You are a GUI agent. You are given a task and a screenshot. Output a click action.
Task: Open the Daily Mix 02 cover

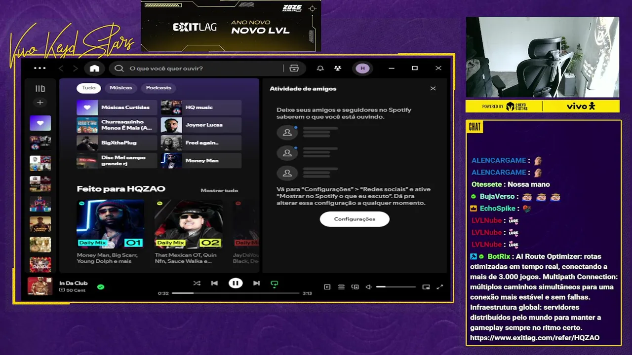pyautogui.click(x=188, y=224)
